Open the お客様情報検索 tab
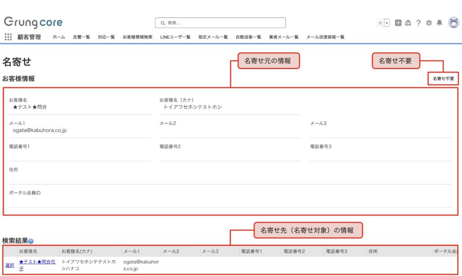Image resolution: width=462 pixels, height=276 pixels. 137,37
